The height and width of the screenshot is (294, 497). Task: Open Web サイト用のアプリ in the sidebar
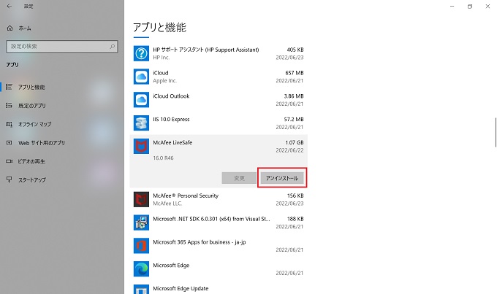tap(62, 143)
